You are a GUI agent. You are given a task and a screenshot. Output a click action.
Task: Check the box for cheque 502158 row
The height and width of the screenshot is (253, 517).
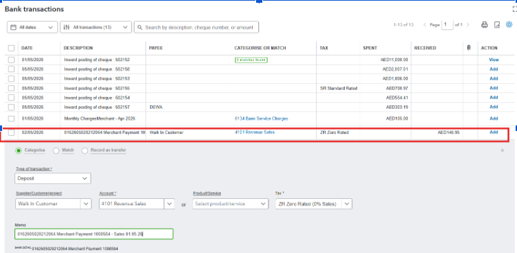(12, 69)
